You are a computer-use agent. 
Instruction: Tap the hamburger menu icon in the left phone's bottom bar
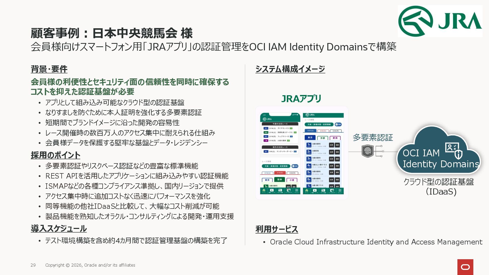(296, 190)
